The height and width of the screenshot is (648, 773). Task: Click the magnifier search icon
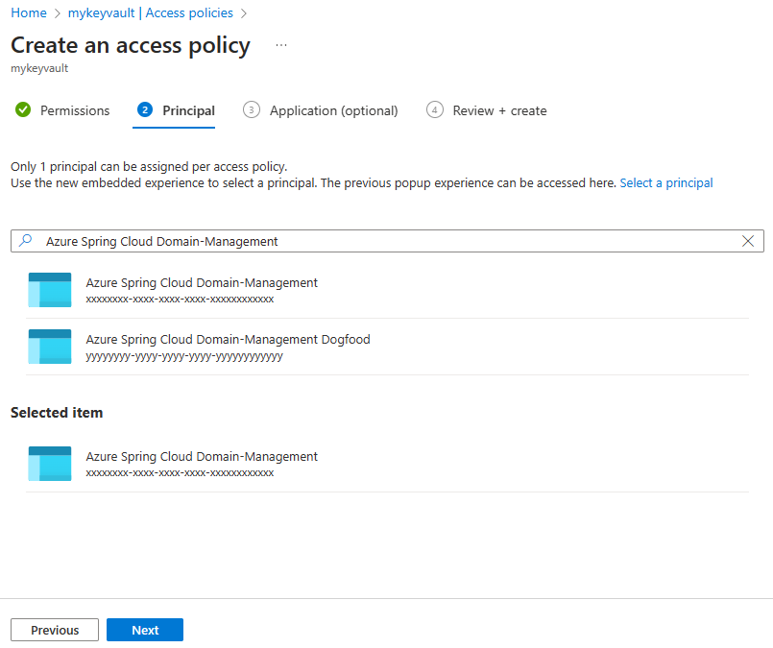click(x=25, y=240)
